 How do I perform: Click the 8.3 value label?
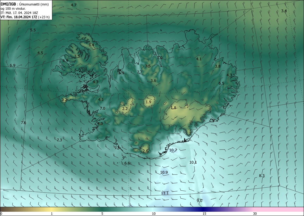(262, 175)
